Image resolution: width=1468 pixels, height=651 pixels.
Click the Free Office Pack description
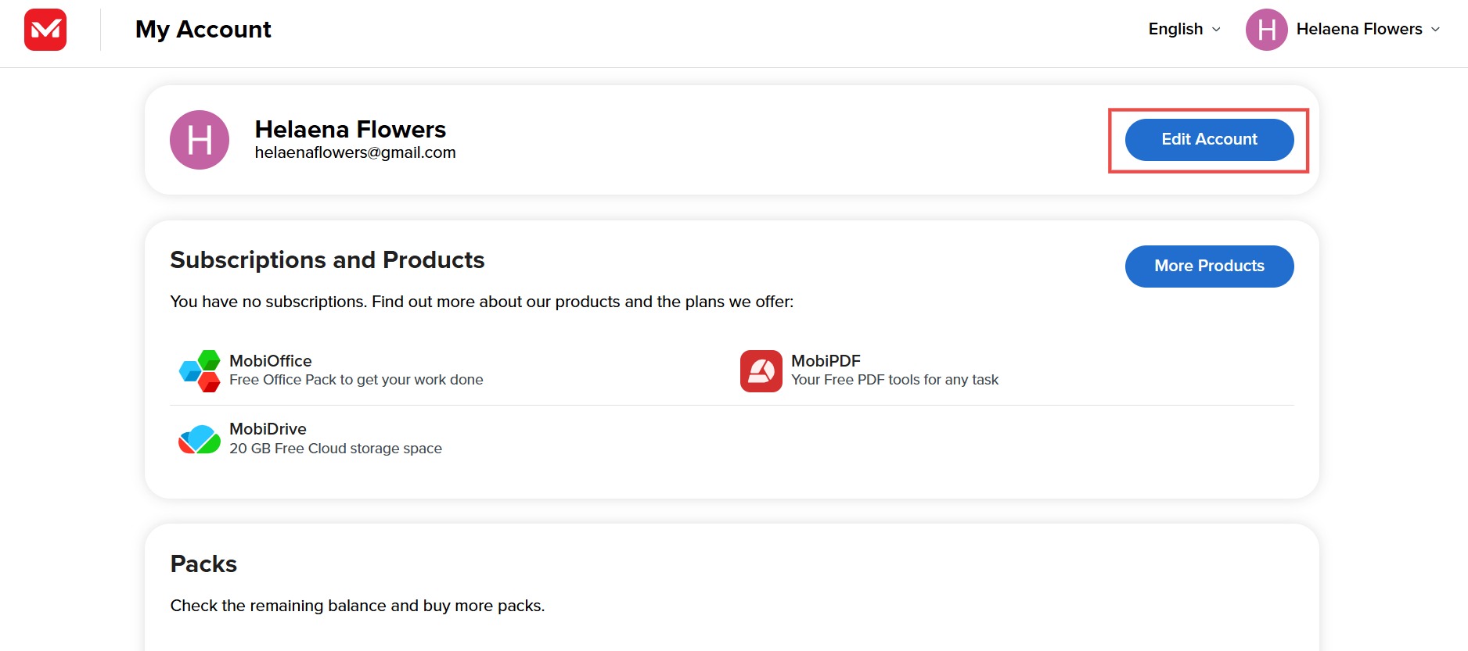click(356, 380)
